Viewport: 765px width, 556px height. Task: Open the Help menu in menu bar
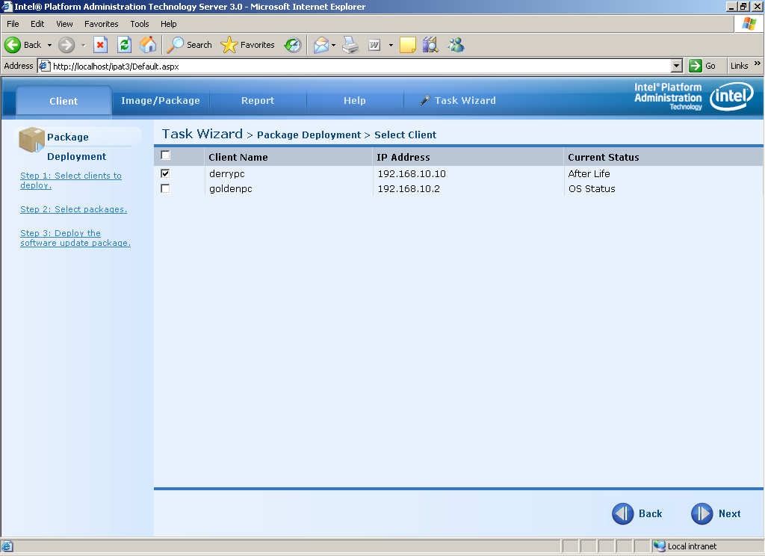(168, 24)
